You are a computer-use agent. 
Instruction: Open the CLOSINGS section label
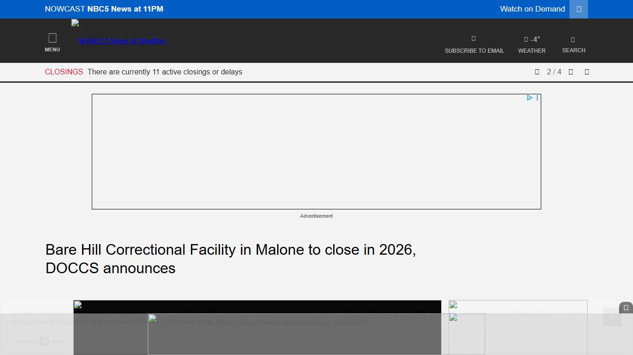pyautogui.click(x=64, y=72)
